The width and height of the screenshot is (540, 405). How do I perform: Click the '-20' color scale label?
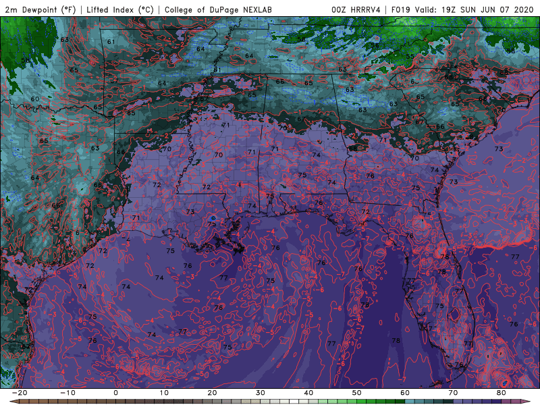pyautogui.click(x=20, y=393)
